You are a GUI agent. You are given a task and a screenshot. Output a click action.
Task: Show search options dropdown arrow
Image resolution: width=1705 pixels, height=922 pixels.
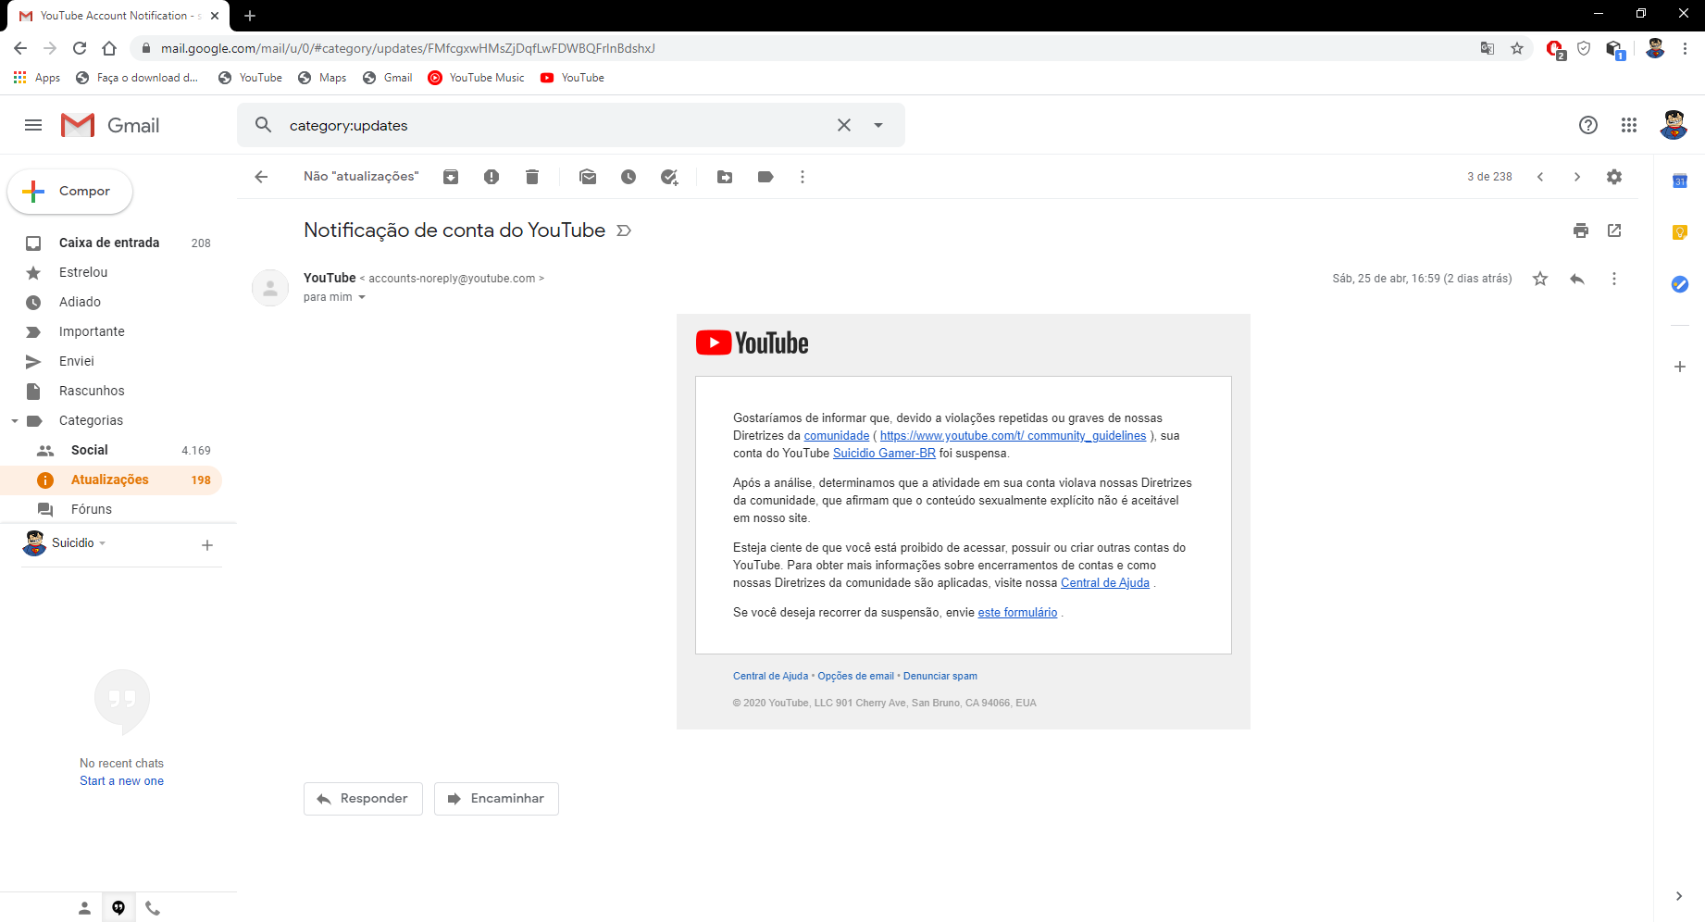point(878,125)
